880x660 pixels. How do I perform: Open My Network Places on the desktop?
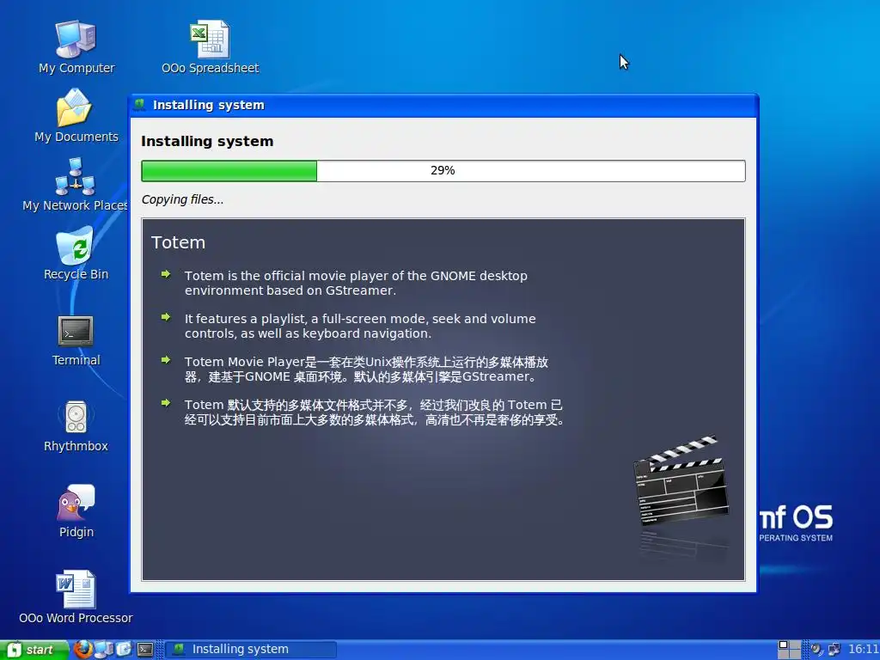[x=76, y=184]
